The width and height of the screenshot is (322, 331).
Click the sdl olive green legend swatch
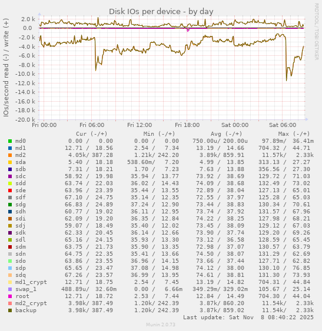point(10,240)
